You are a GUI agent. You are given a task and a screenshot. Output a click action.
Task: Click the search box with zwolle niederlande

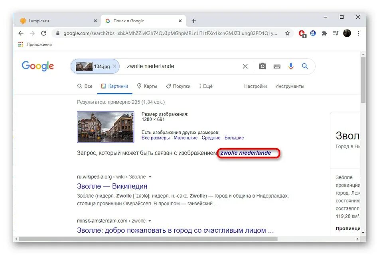coord(181,66)
